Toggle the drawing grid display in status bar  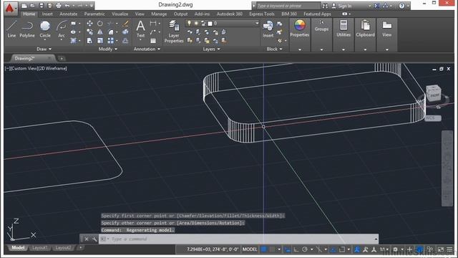pos(263,249)
